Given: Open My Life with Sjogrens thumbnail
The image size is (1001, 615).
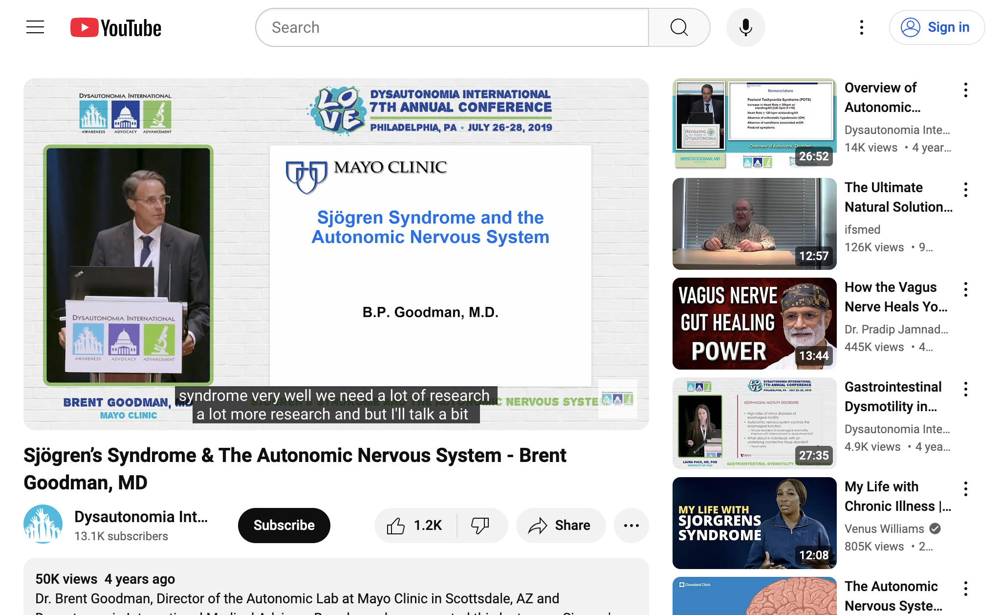Looking at the screenshot, I should 754,523.
